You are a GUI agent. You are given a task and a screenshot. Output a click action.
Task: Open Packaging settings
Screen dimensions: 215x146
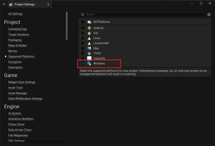[x=15, y=40]
